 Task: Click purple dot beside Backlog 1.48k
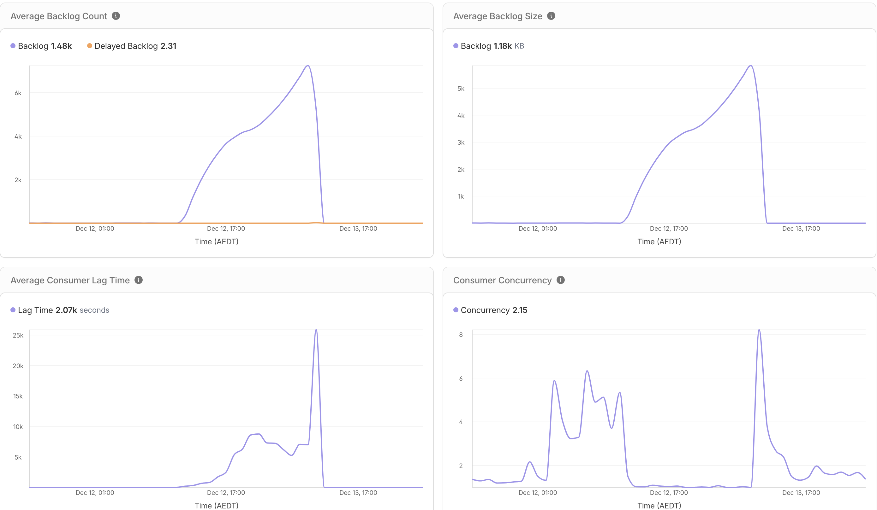13,46
